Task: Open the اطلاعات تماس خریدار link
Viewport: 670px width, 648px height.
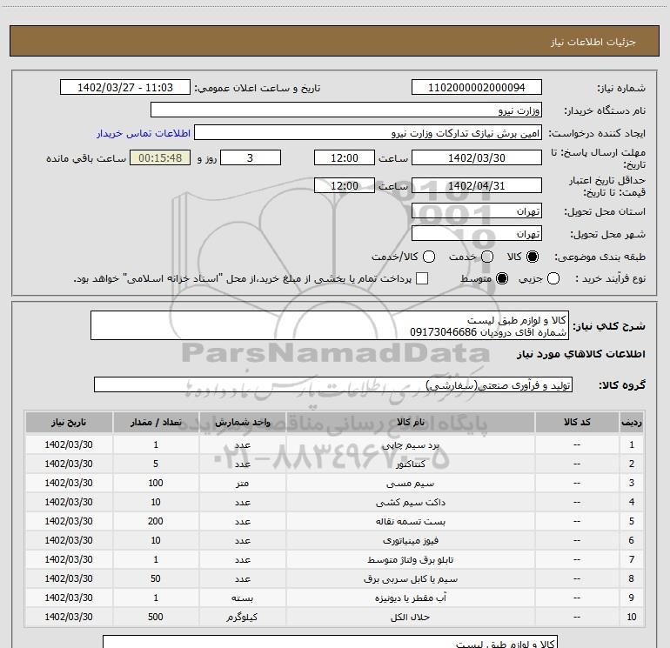Action: [144, 133]
